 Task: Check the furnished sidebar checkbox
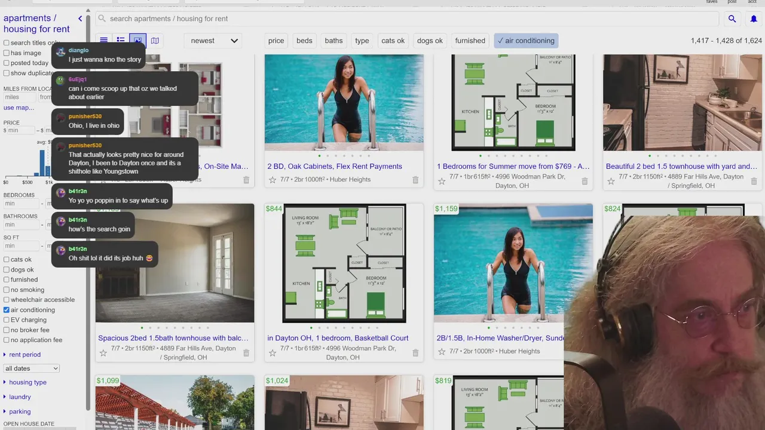pyautogui.click(x=7, y=279)
